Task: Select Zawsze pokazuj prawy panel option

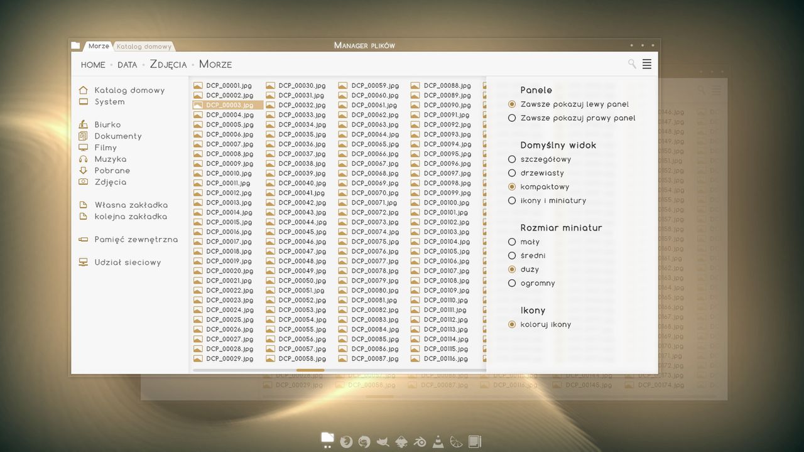Action: tap(572, 118)
